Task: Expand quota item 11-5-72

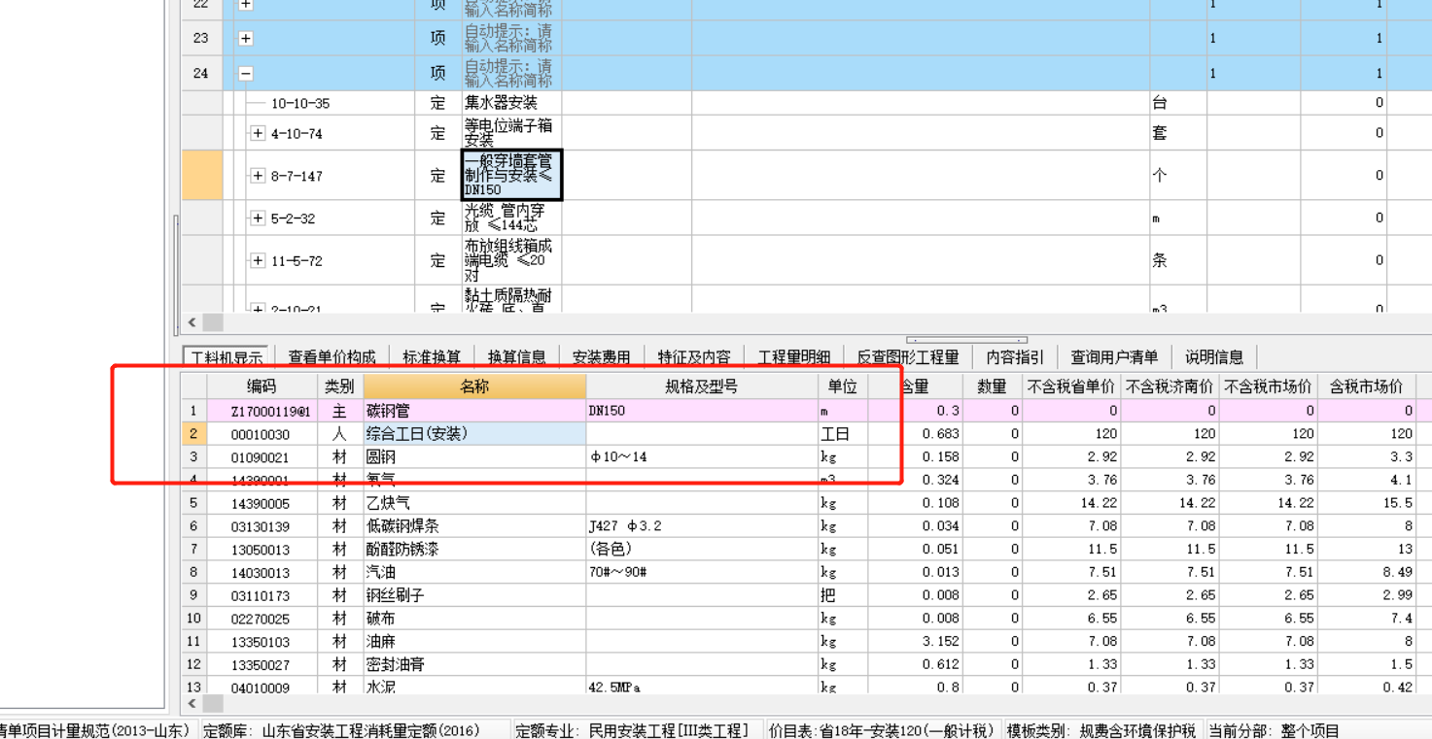Action: [258, 260]
